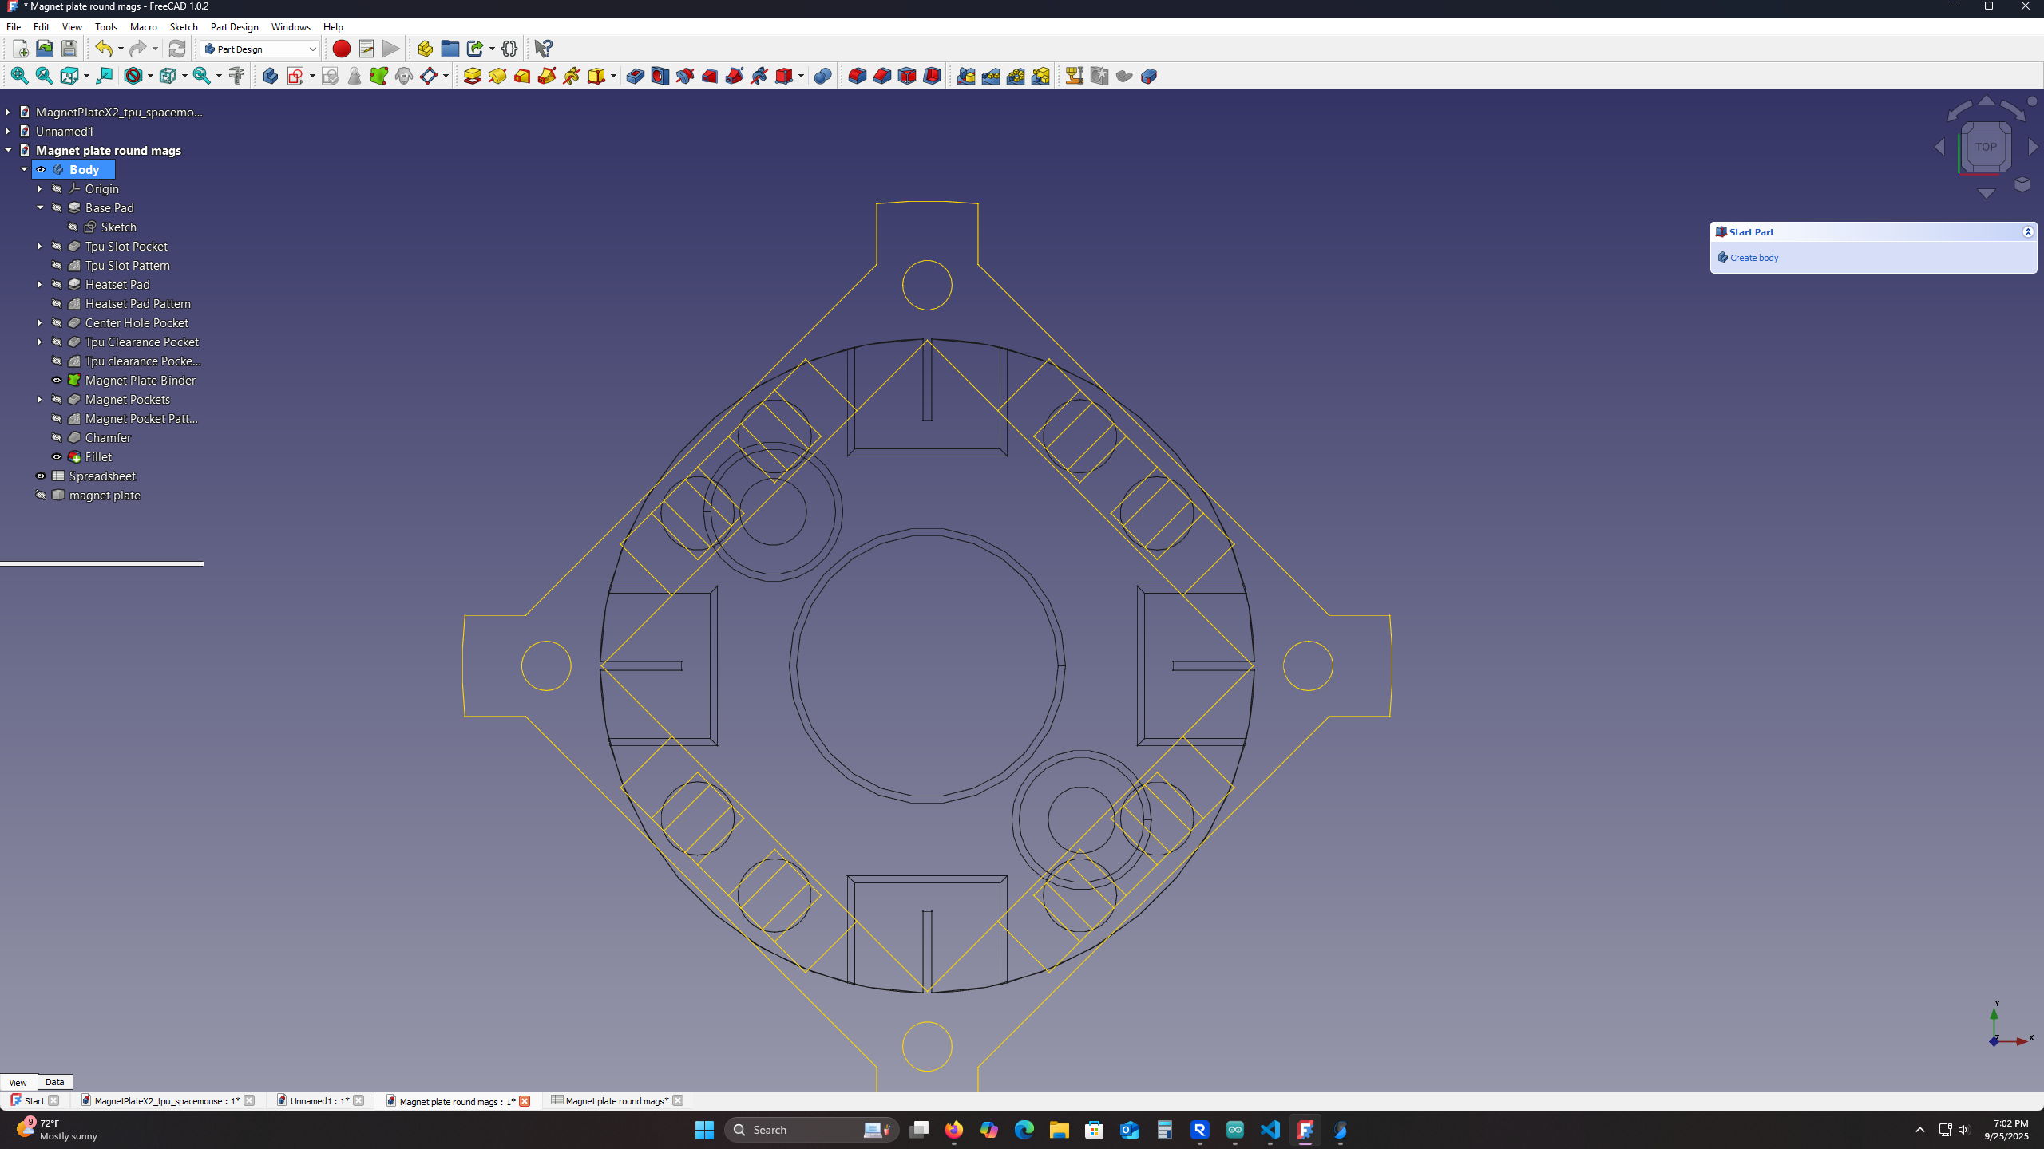Open Firefox from the taskbar
This screenshot has width=2044, height=1149.
pos(954,1130)
